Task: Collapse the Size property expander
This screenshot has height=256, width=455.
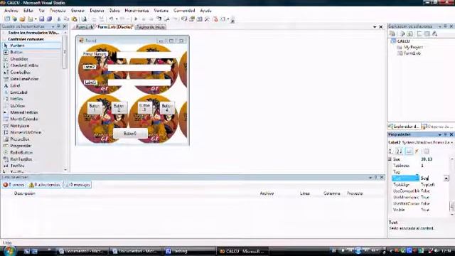Action: click(390, 159)
